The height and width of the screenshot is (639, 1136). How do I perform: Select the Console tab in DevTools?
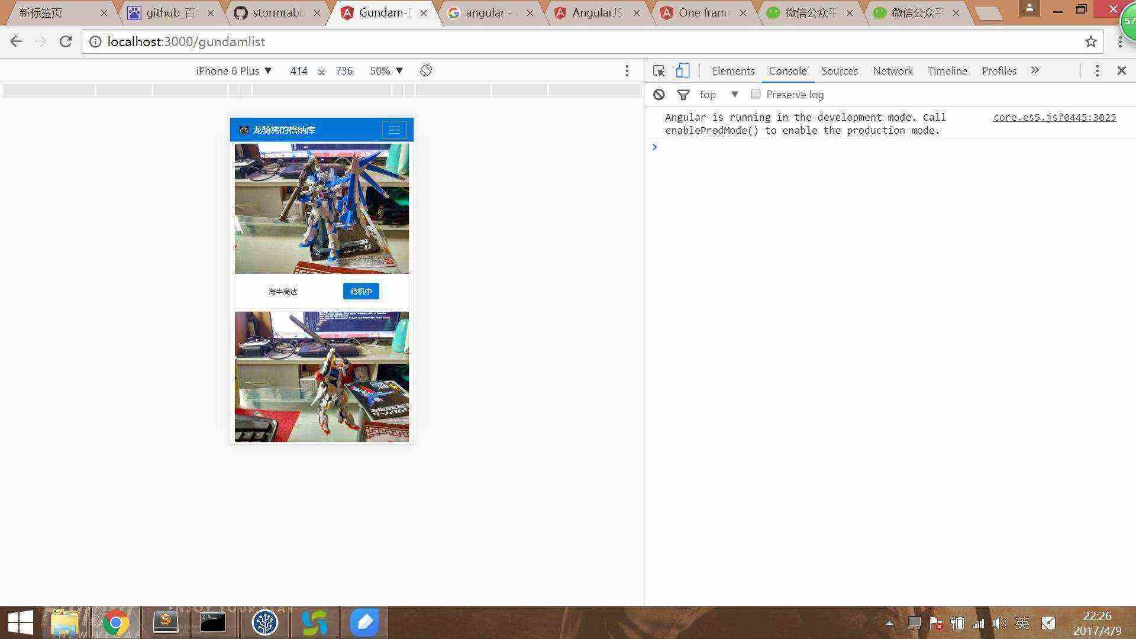[786, 71]
